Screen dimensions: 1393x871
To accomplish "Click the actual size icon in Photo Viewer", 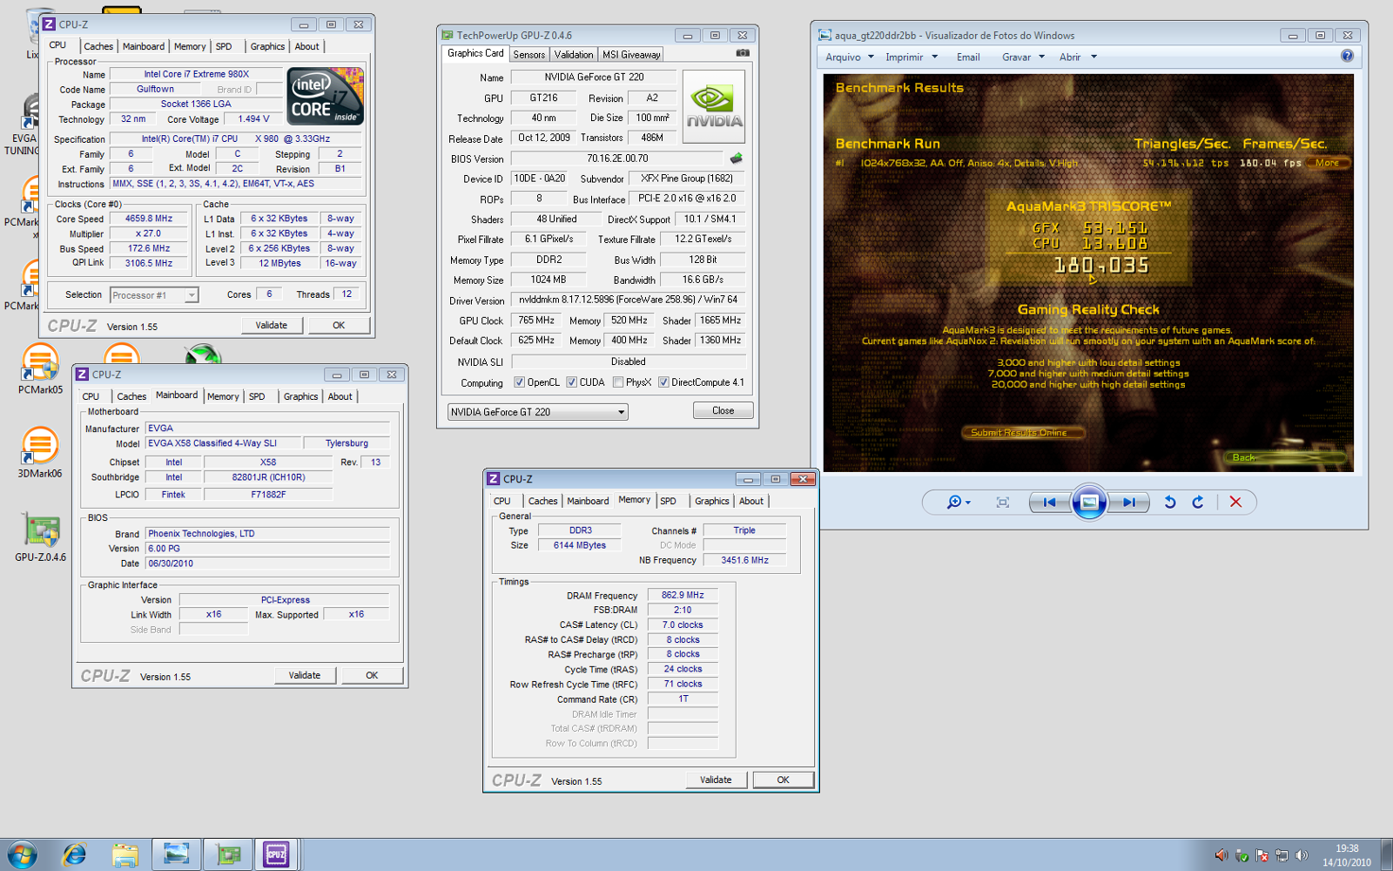I will coord(1003,503).
